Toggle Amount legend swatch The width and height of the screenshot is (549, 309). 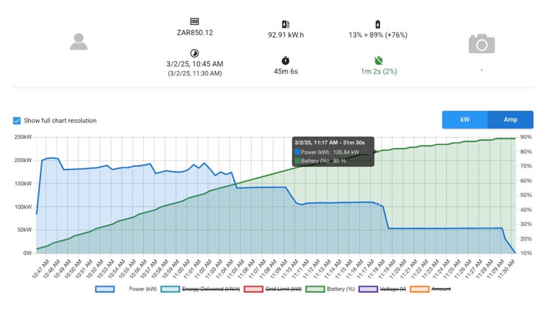tap(419, 289)
